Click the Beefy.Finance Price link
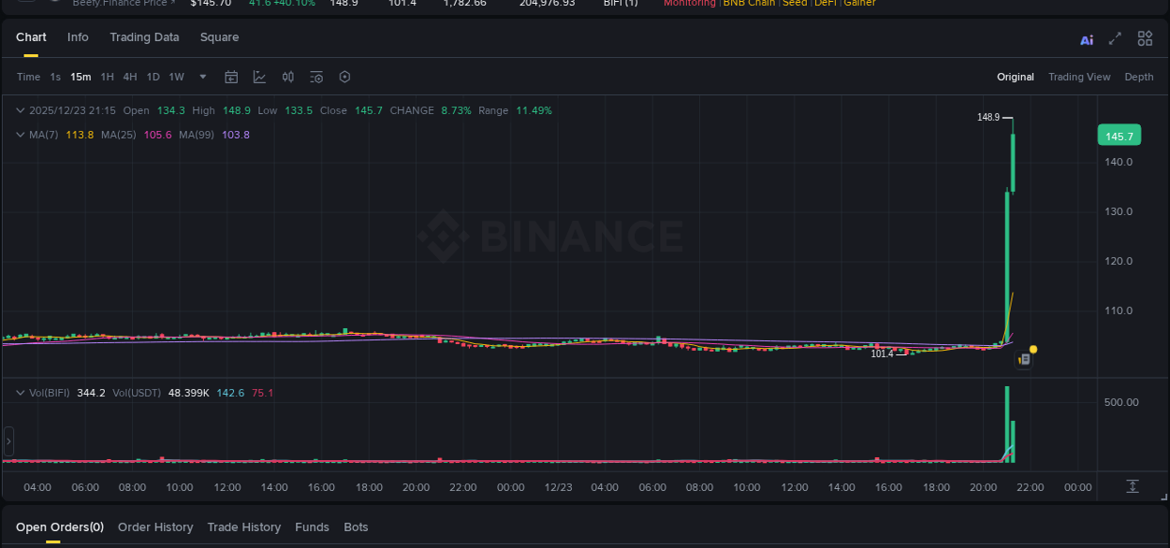 [x=123, y=4]
